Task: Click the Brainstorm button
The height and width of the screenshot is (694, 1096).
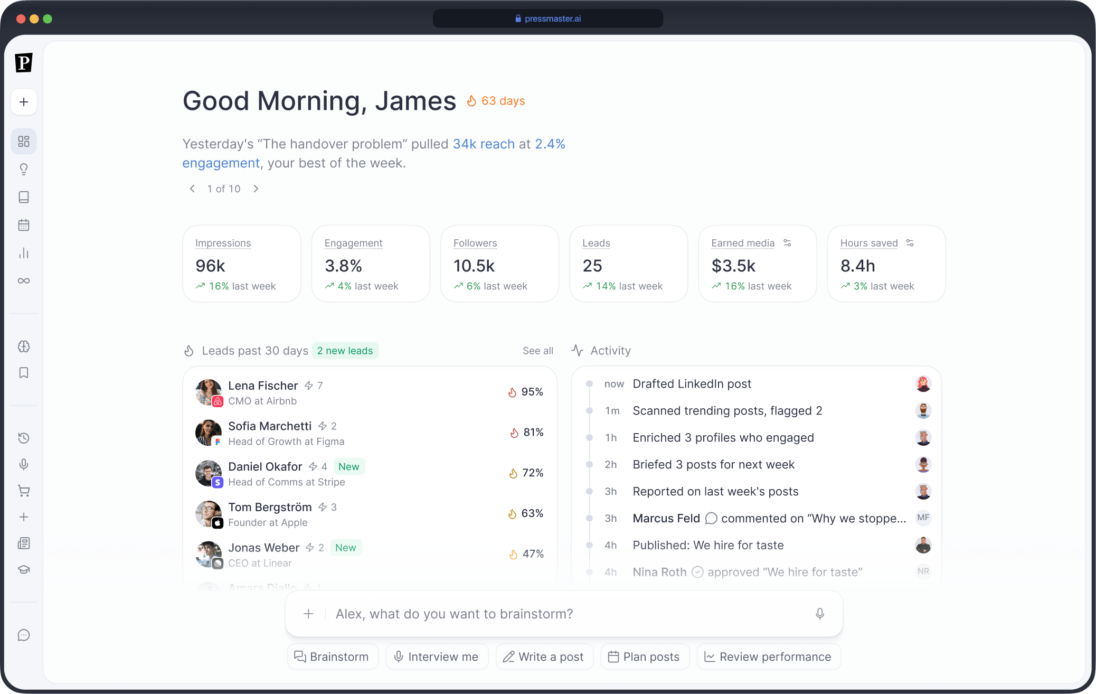Action: point(333,657)
